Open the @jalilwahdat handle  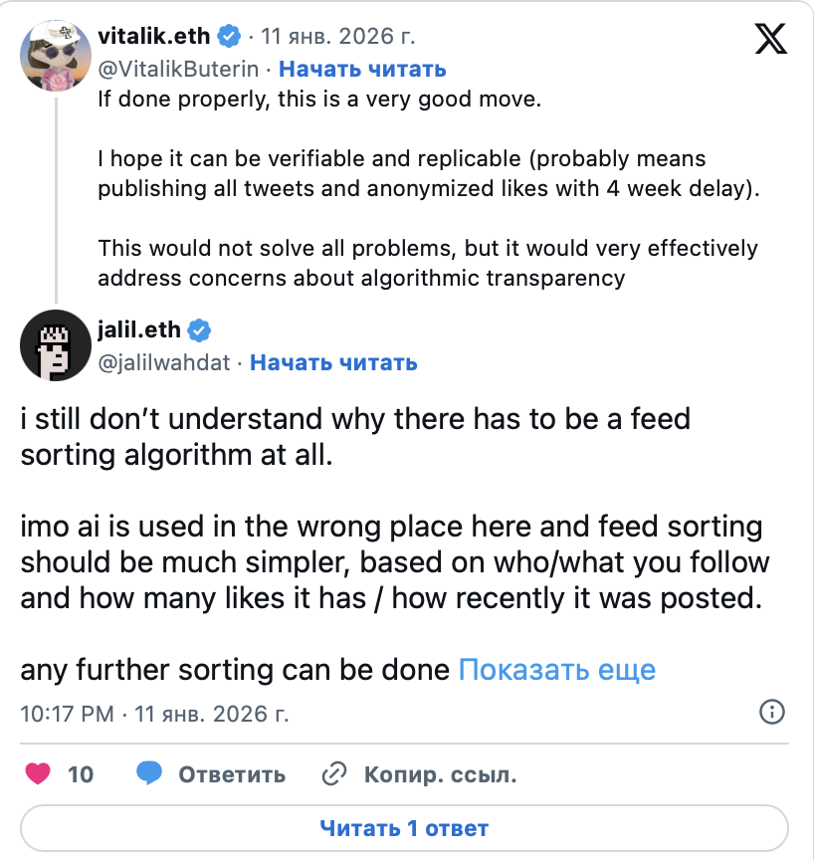[x=163, y=362]
